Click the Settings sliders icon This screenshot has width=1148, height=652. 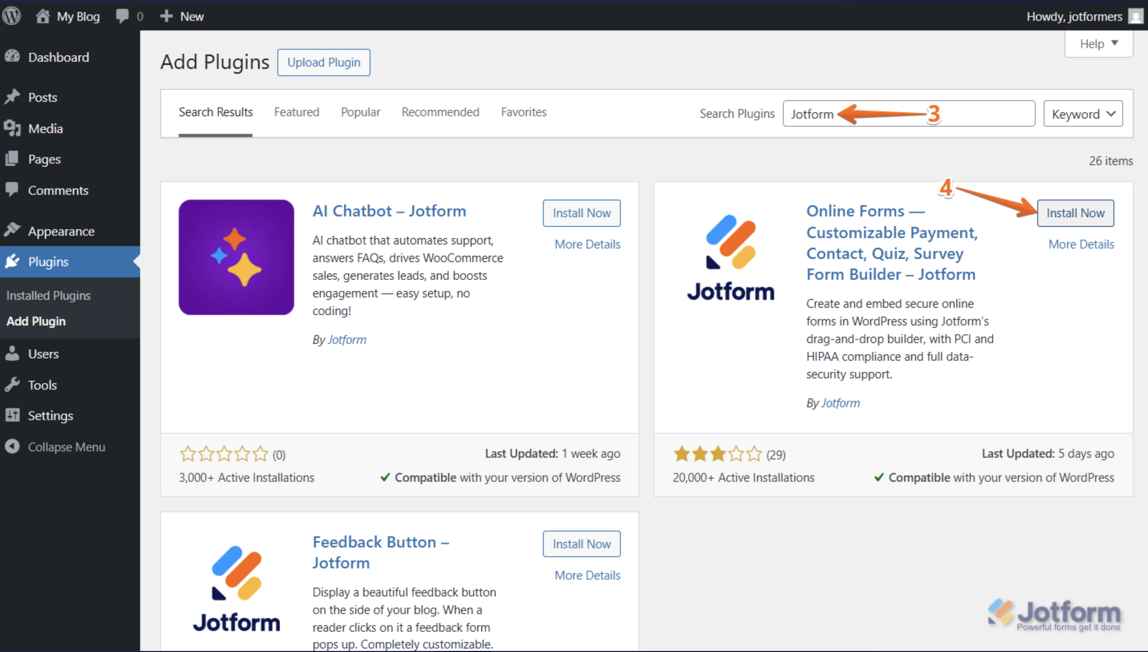(x=14, y=415)
